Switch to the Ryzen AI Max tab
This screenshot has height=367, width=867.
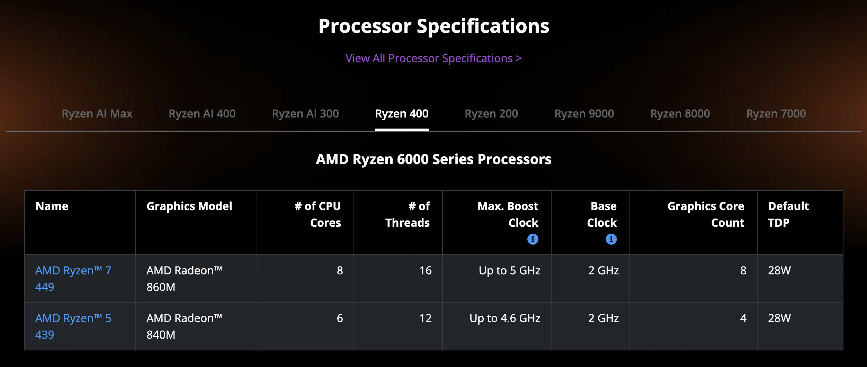coord(97,114)
